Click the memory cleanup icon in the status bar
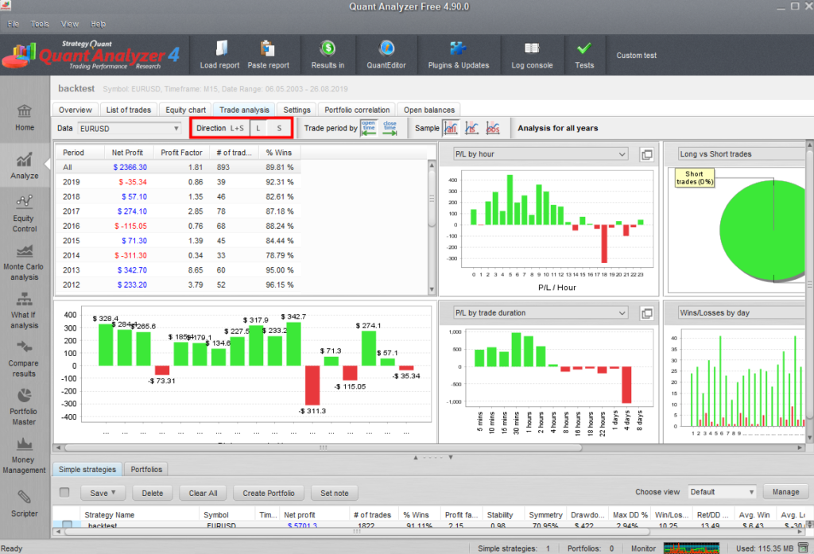This screenshot has width=814, height=554. click(x=803, y=548)
